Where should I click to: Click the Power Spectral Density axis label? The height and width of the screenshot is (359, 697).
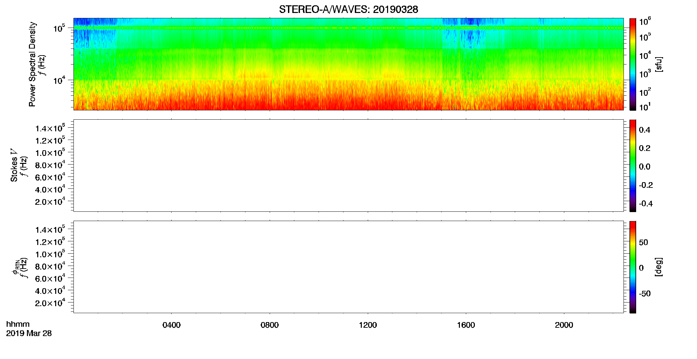32,64
